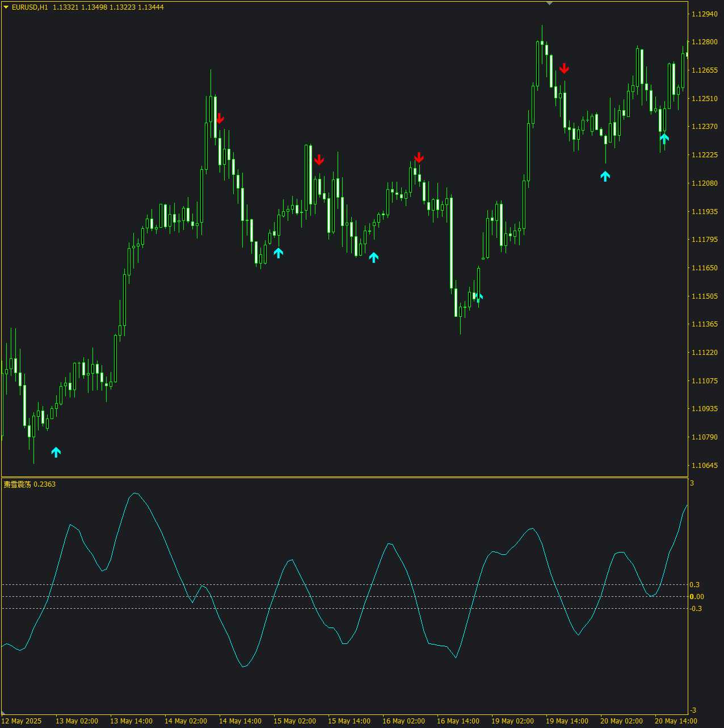Viewport: 724px width, 728px height.
Task: Click the 1.12225 price scale label
Action: tap(704, 155)
